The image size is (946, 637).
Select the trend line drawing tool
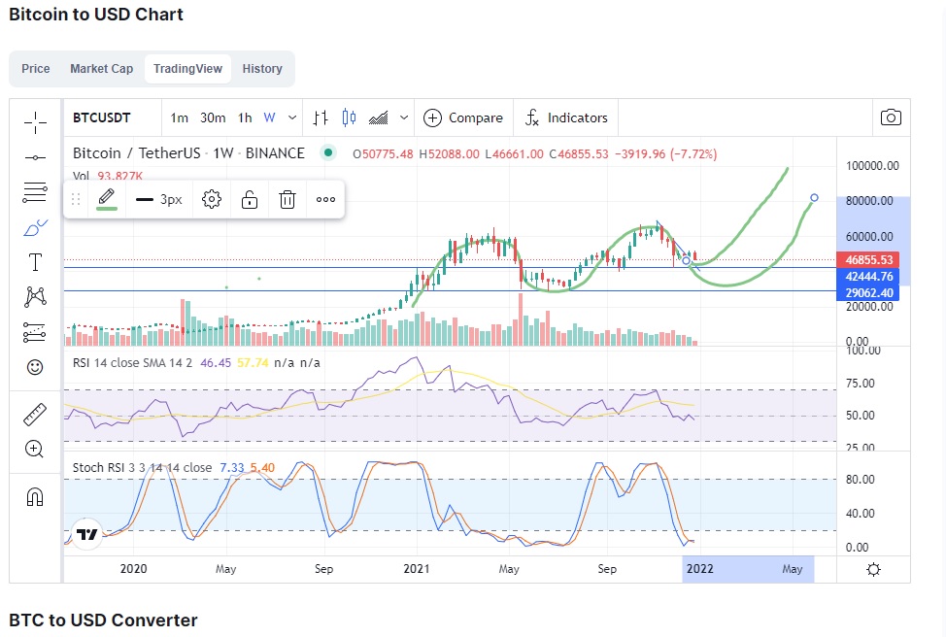(x=35, y=157)
